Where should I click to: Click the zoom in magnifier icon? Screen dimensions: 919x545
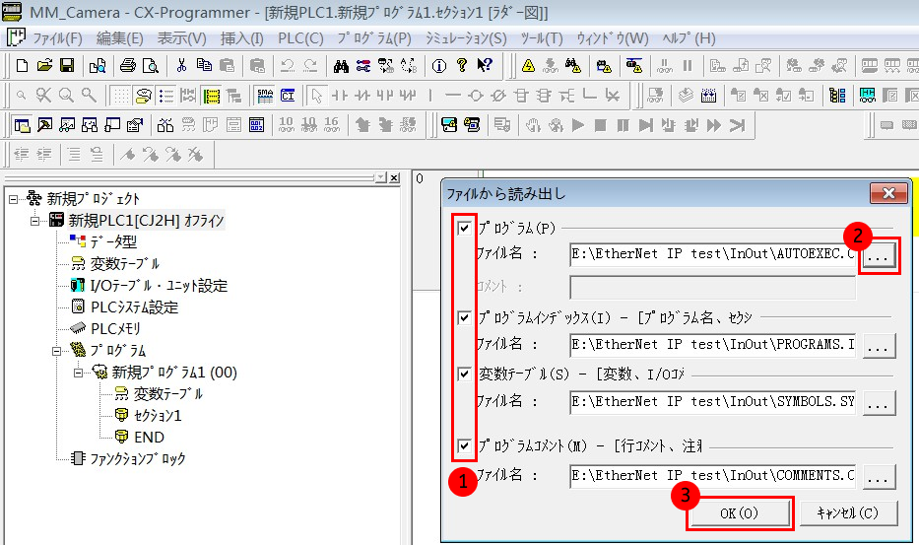point(66,95)
